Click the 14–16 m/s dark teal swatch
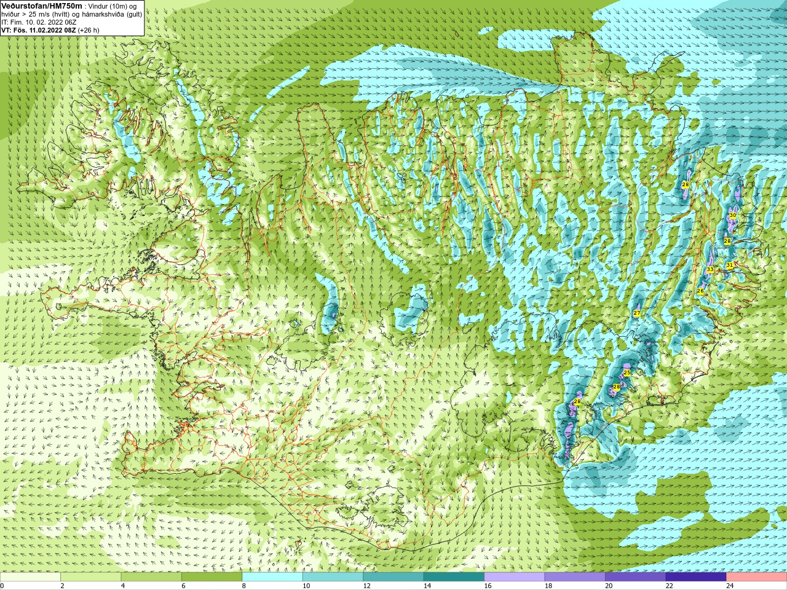 (454, 577)
